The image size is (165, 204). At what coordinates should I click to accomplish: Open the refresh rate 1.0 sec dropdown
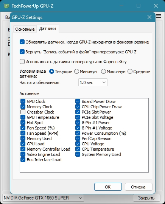[x=93, y=83]
